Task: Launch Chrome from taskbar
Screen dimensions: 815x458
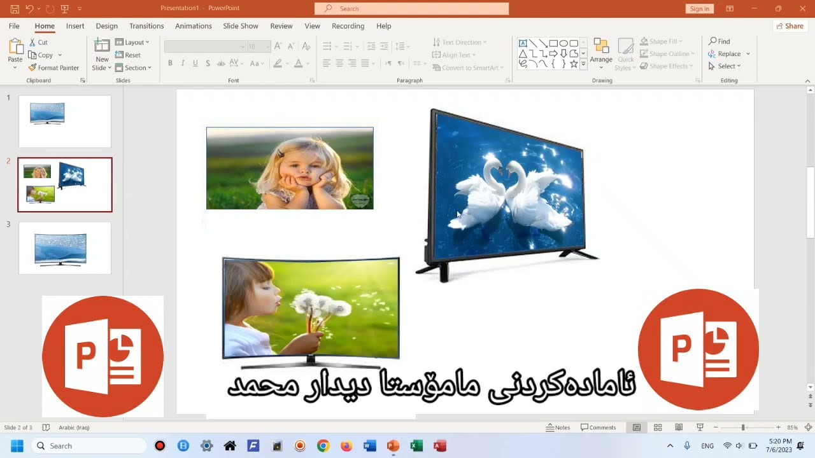Action: [x=323, y=446]
